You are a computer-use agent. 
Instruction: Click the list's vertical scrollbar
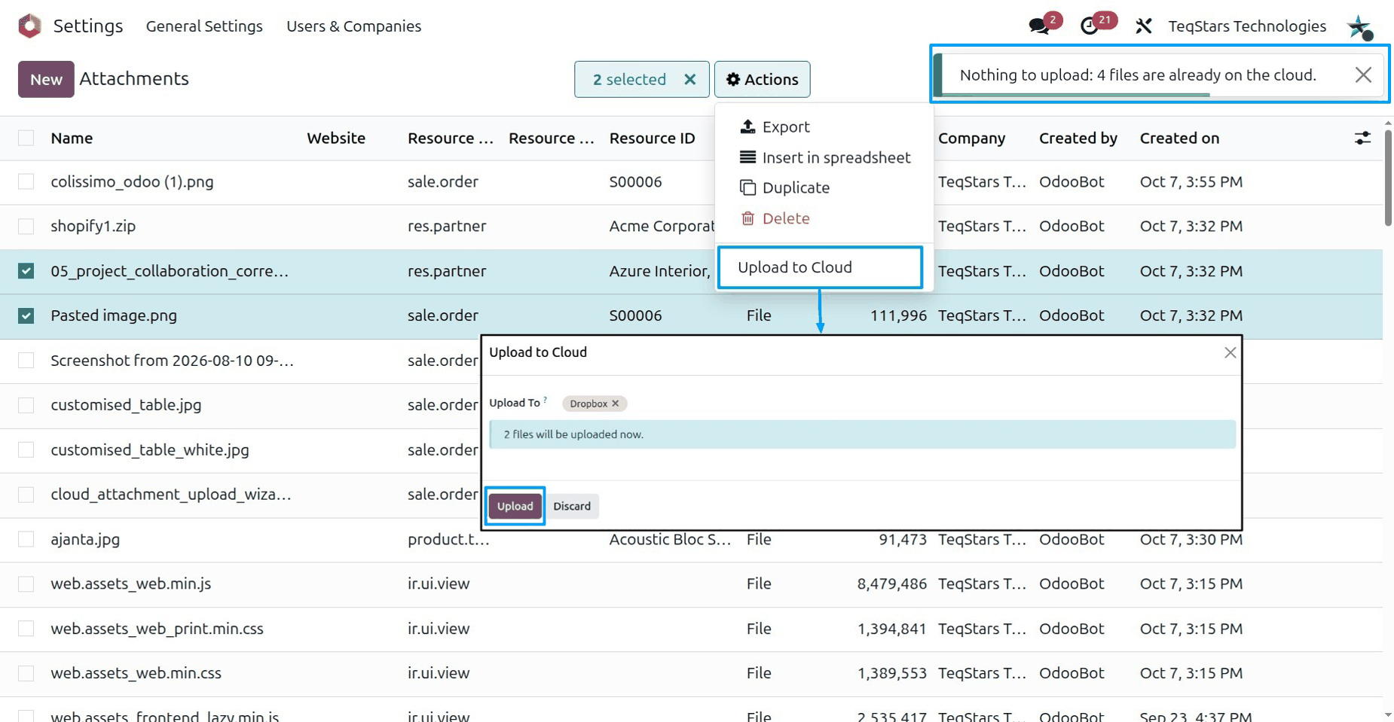(x=1388, y=178)
